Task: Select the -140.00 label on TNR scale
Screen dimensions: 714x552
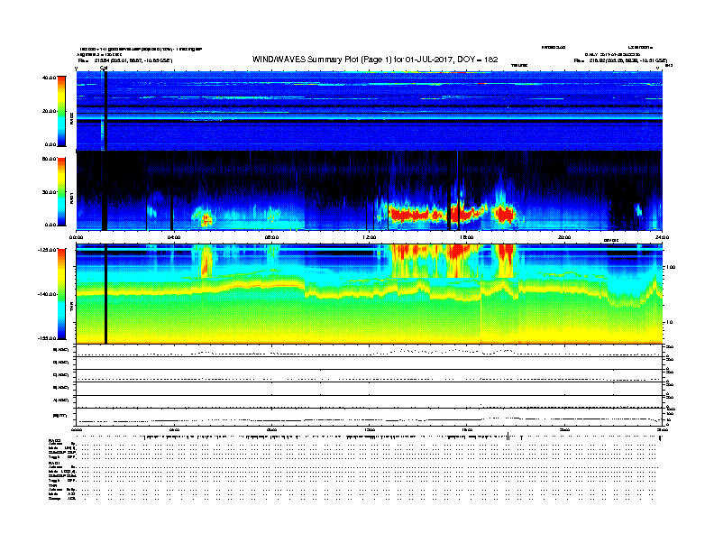Action: 47,294
